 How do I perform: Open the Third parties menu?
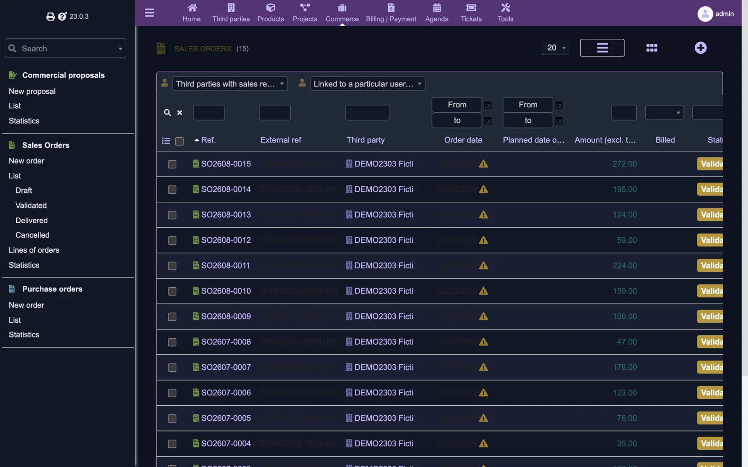pyautogui.click(x=231, y=13)
